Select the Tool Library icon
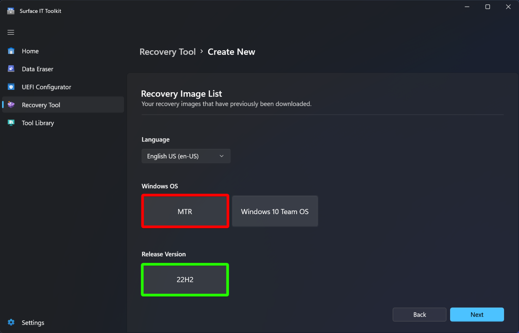This screenshot has height=333, width=519. (11, 123)
